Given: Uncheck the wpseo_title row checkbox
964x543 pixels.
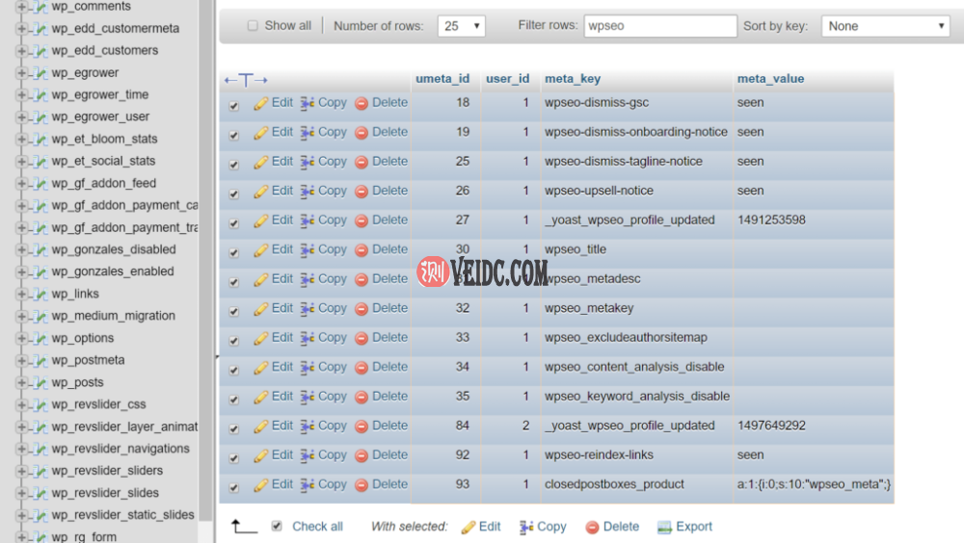Looking at the screenshot, I should tap(233, 252).
